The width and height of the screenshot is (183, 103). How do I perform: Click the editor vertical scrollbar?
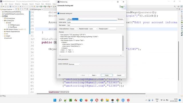click(178, 61)
